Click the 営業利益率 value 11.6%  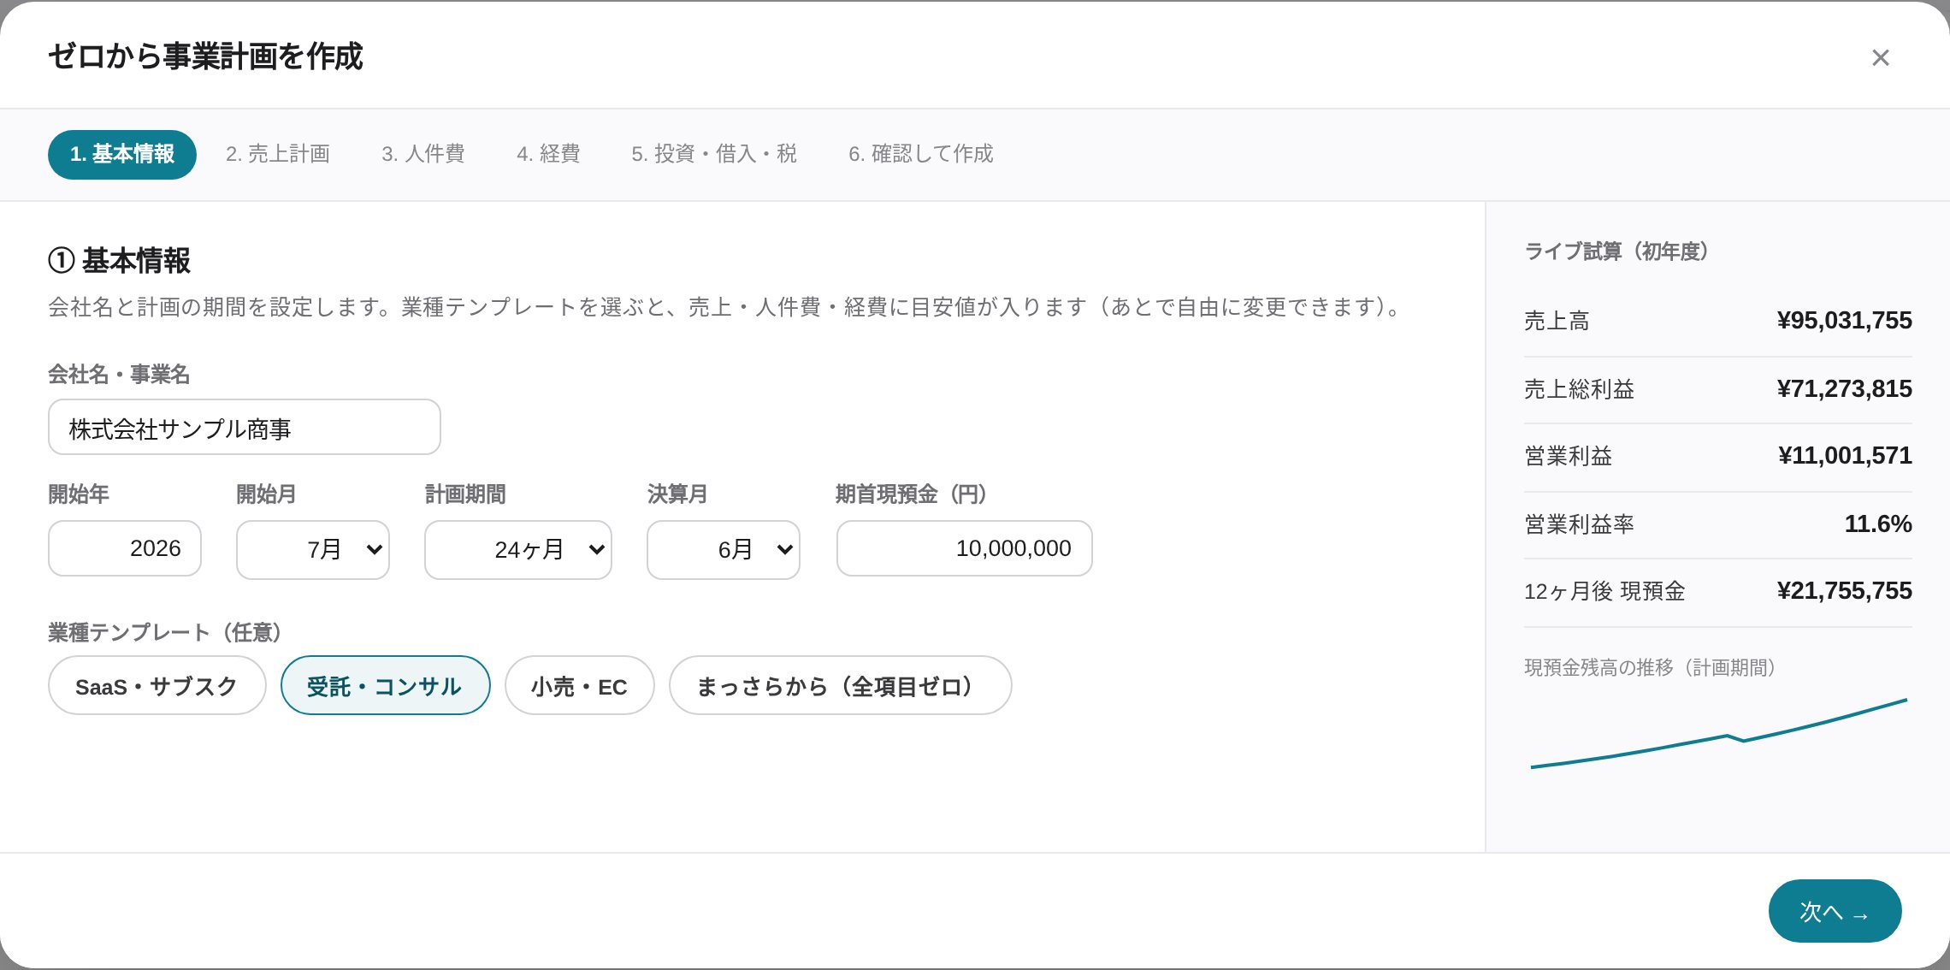(1878, 523)
